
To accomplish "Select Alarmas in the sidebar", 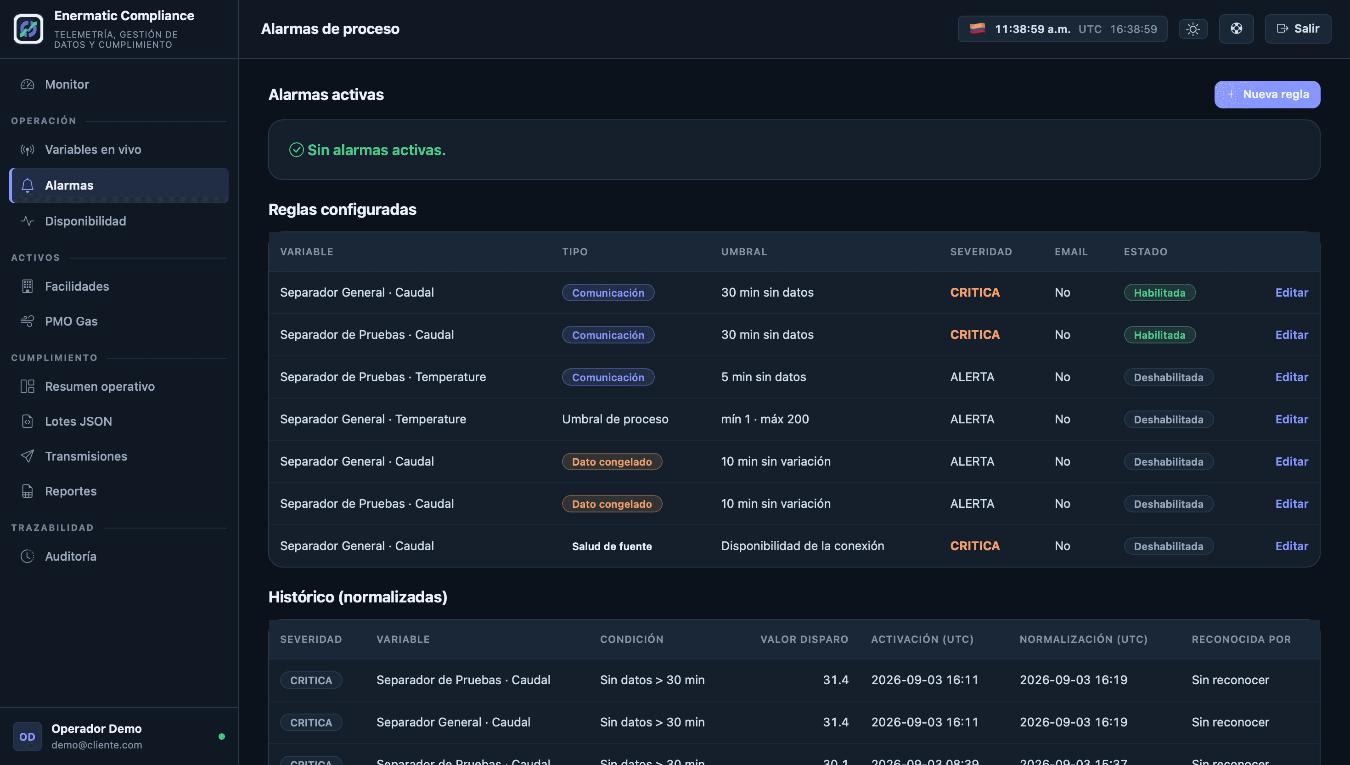I will 119,186.
